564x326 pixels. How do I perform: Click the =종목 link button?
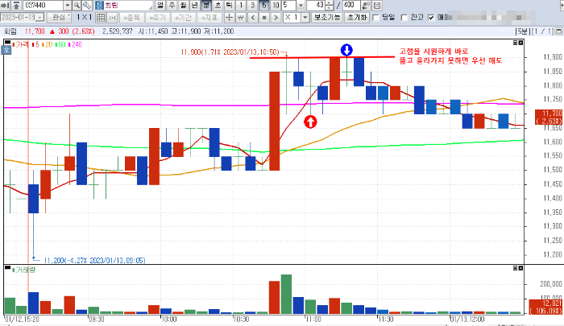click(132, 17)
